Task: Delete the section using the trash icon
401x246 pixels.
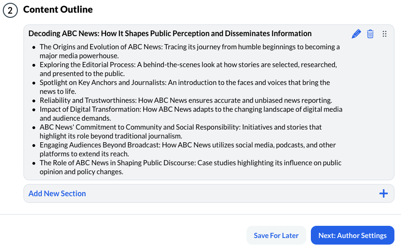Action: coord(370,34)
